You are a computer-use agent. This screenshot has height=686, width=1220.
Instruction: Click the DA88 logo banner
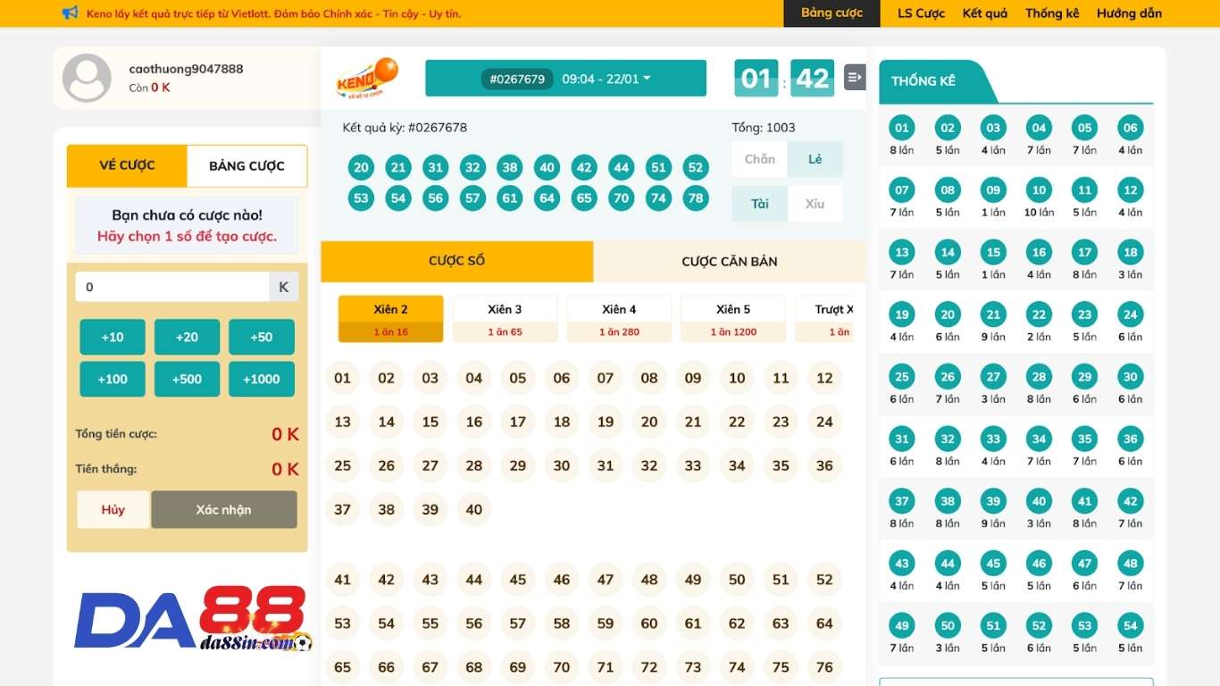pos(191,618)
